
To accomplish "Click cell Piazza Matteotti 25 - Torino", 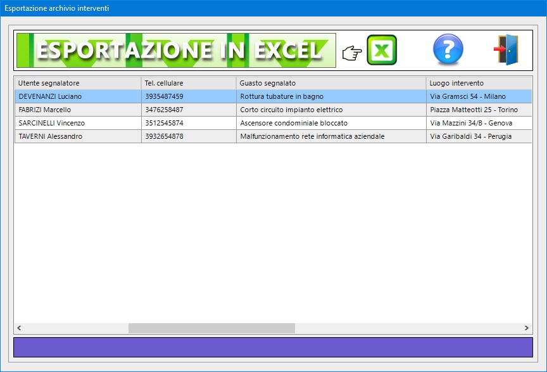I will [x=479, y=110].
